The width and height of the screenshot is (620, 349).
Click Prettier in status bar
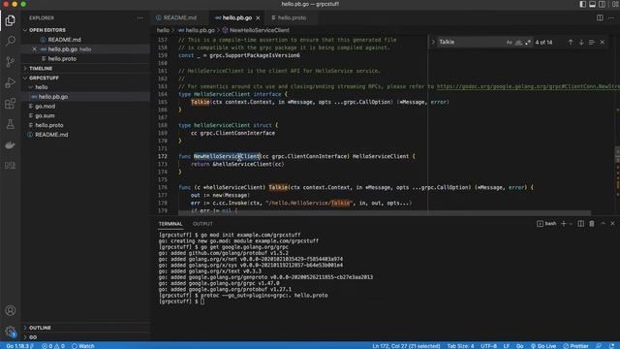point(575,346)
